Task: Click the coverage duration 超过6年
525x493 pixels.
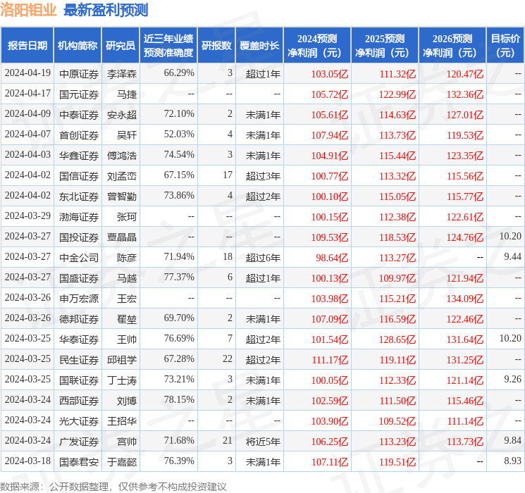Action: [x=263, y=258]
